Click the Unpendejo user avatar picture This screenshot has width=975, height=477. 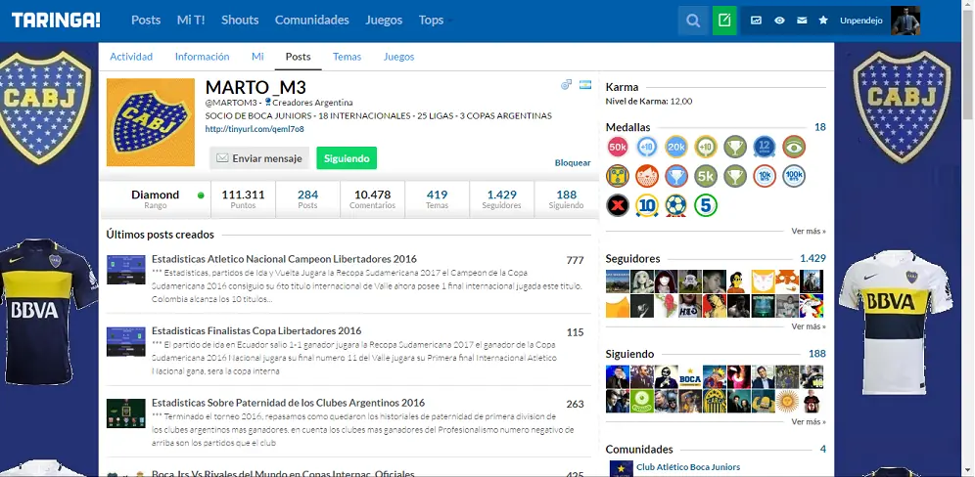[x=905, y=21]
